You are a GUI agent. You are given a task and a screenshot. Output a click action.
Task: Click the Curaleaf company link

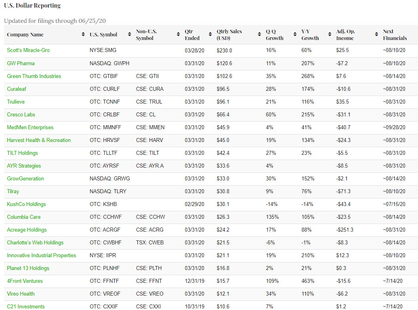(16, 89)
